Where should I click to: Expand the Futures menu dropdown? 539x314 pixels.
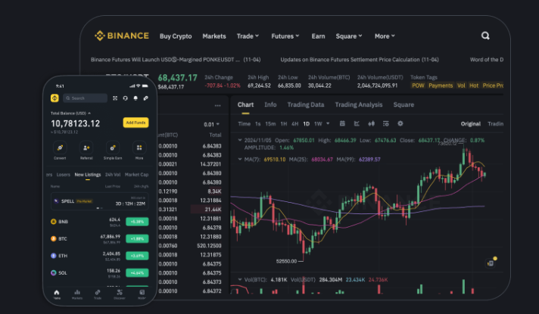tap(285, 36)
